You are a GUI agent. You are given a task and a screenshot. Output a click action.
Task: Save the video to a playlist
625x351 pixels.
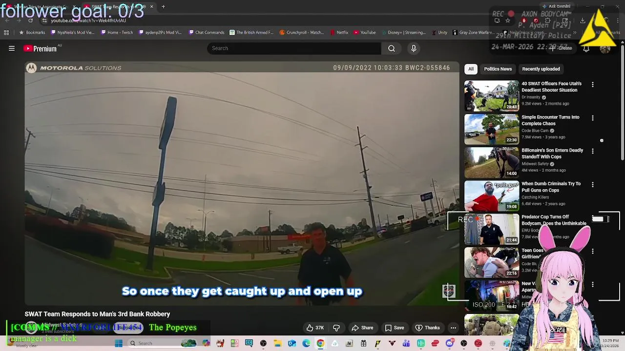[x=395, y=328]
